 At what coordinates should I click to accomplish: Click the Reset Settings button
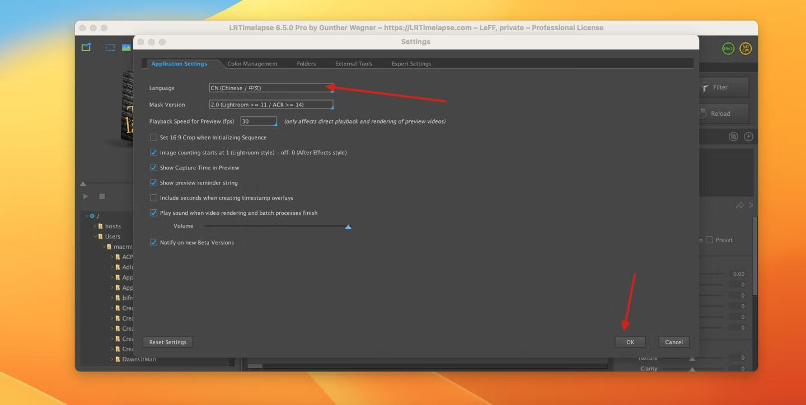[168, 342]
